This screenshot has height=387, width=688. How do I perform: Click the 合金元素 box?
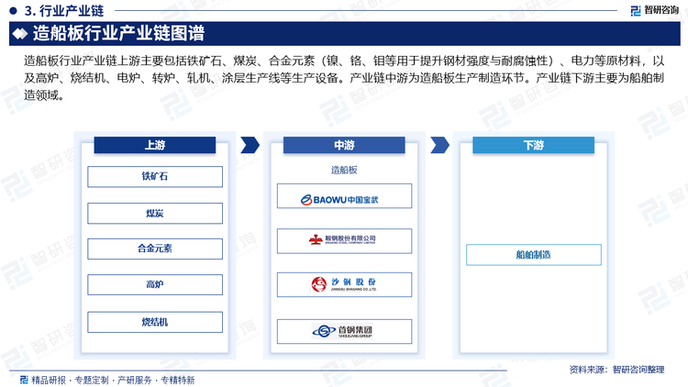click(x=155, y=249)
